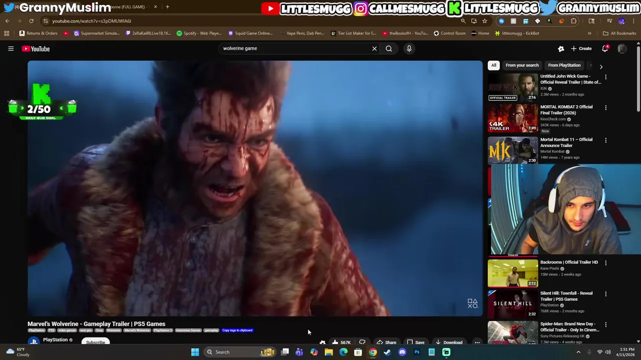Open options for Untitled John Wick Game video
This screenshot has width=641, height=360.
[605, 77]
